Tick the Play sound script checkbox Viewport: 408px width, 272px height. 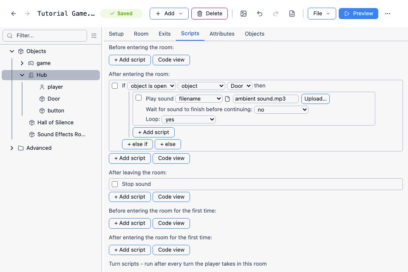pos(139,98)
